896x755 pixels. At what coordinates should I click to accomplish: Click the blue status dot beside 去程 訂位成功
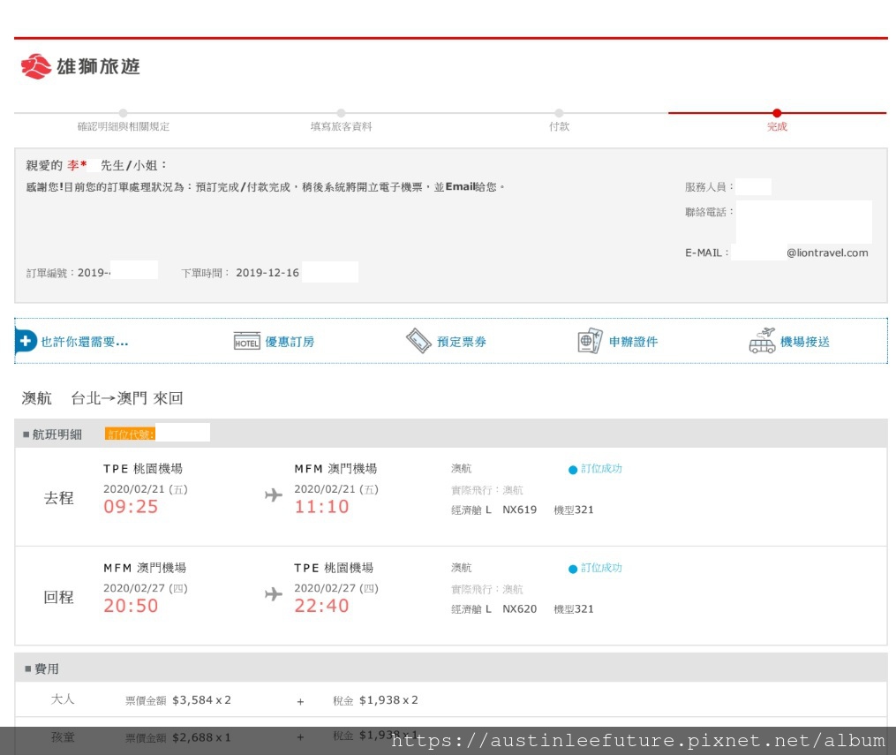pos(573,470)
